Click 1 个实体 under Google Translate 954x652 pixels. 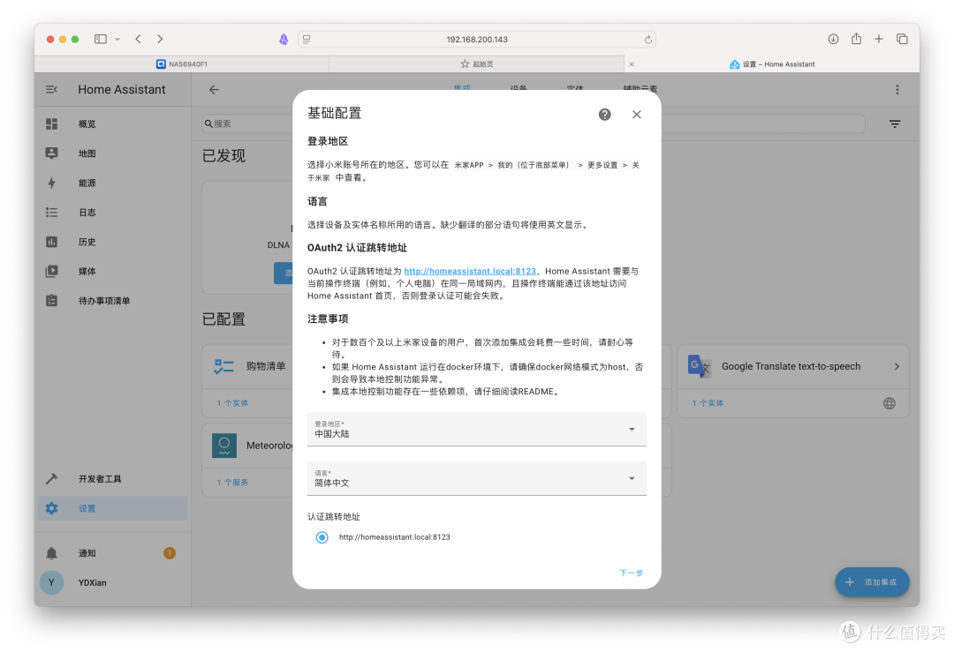(x=708, y=403)
